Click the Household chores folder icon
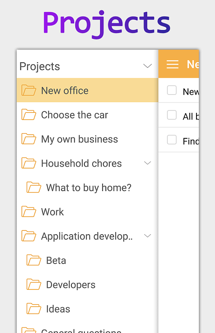The width and height of the screenshot is (215, 333). tap(29, 163)
